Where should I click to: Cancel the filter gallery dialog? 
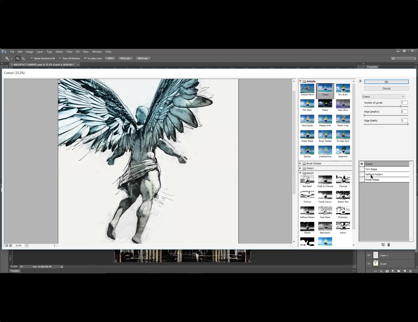[386, 88]
